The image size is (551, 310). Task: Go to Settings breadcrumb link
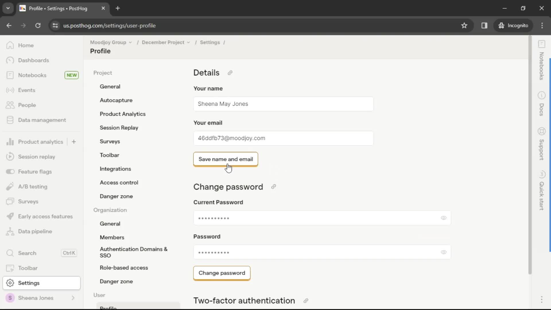pyautogui.click(x=210, y=42)
